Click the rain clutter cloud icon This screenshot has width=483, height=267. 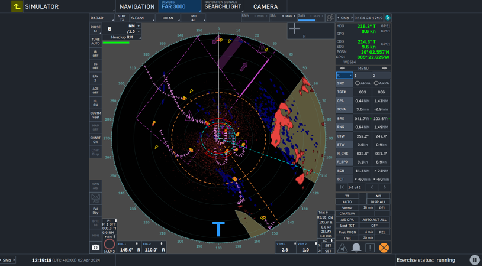[x=330, y=18]
